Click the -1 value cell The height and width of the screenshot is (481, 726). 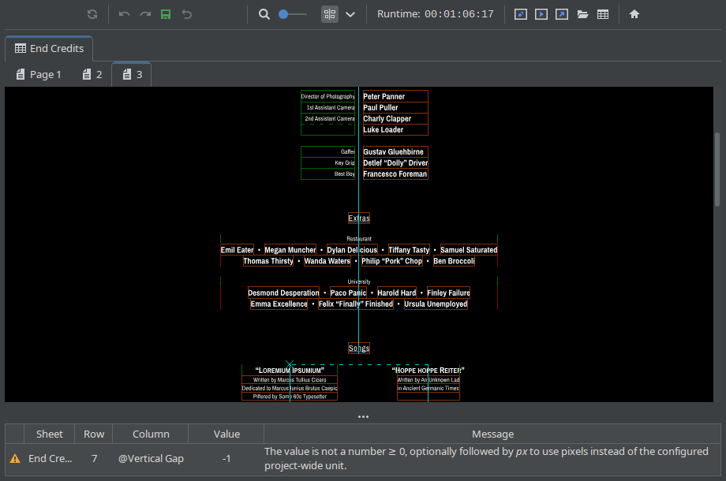click(x=226, y=459)
